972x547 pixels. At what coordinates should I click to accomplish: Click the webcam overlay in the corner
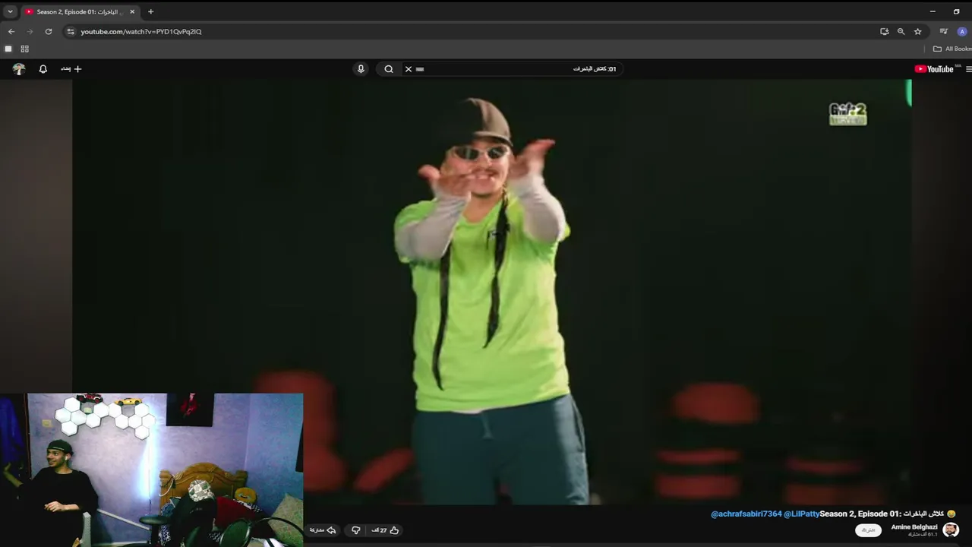(x=152, y=470)
